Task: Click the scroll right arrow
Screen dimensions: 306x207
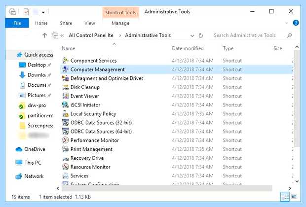Action: (x=290, y=188)
